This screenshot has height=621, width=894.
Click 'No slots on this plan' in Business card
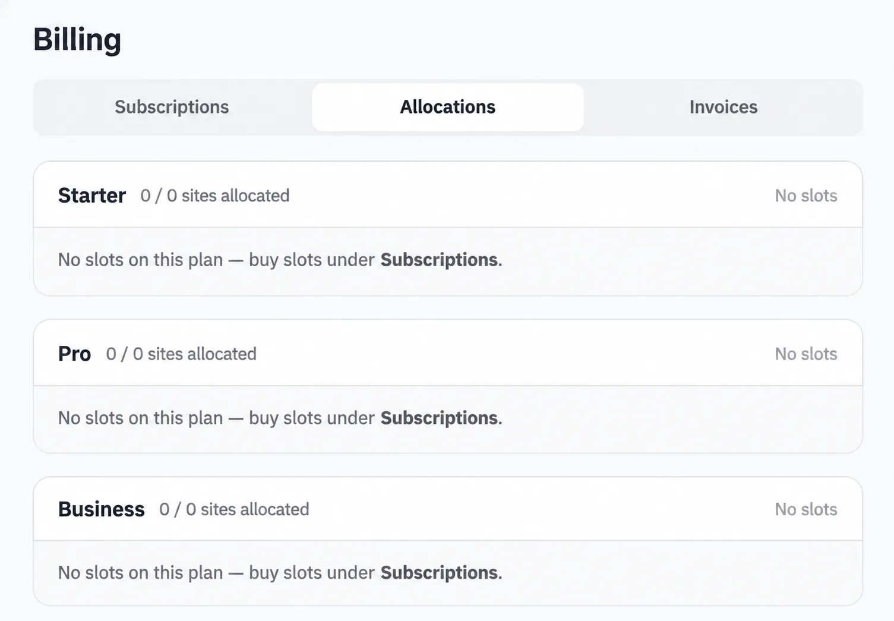(141, 572)
